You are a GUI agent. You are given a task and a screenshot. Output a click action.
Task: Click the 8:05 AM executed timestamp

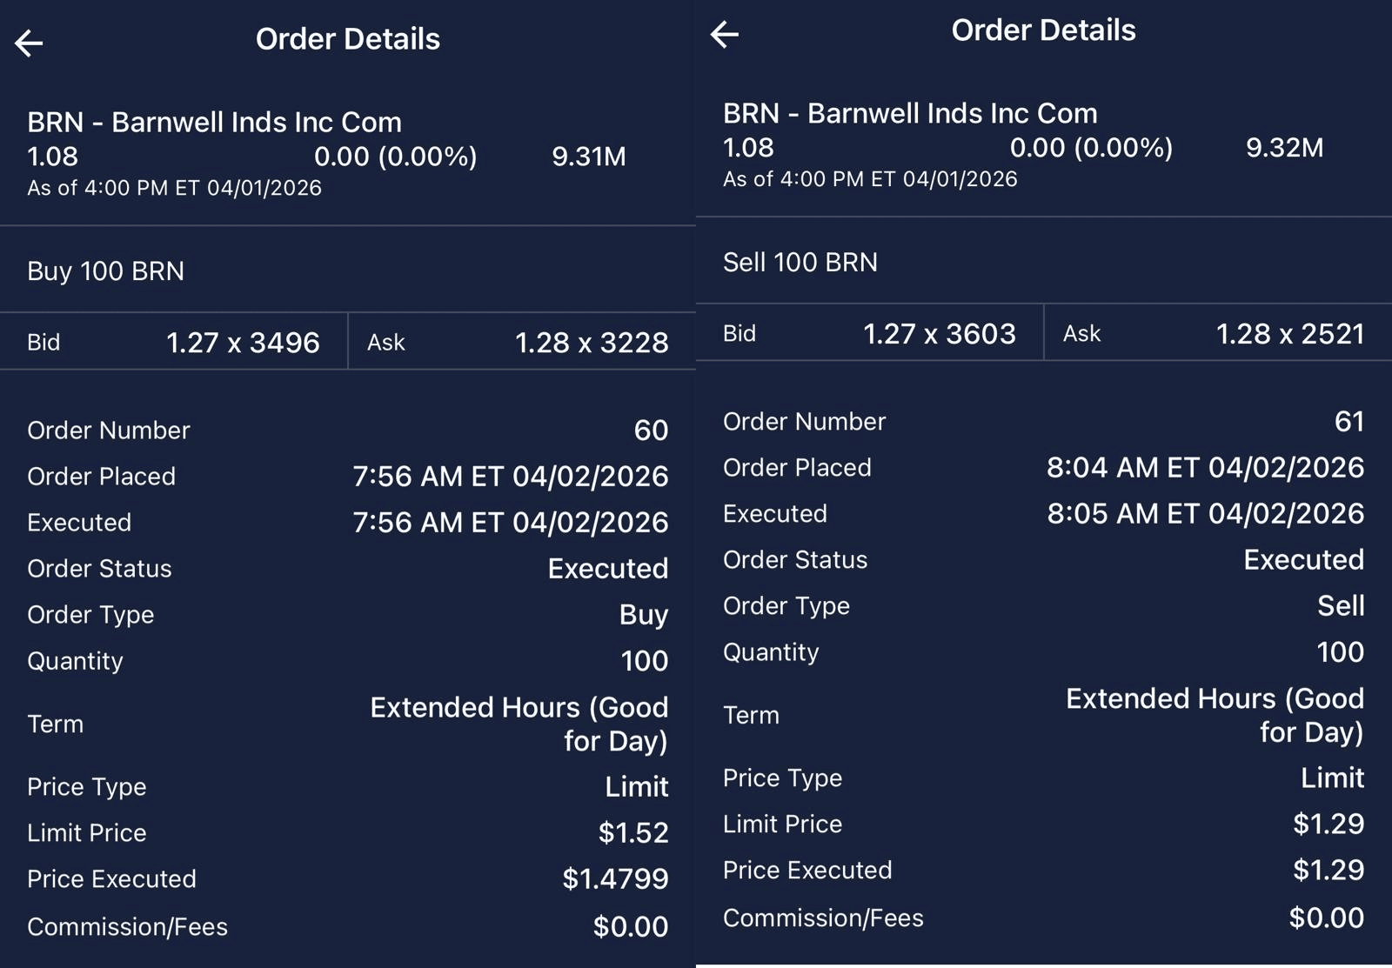click(x=1205, y=513)
